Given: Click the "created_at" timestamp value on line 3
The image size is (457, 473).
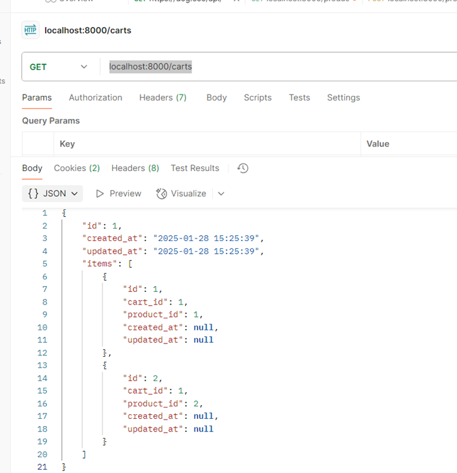Looking at the screenshot, I should [x=206, y=238].
